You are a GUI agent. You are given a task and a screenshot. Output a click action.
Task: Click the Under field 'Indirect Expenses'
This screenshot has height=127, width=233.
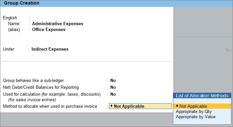(x=50, y=49)
